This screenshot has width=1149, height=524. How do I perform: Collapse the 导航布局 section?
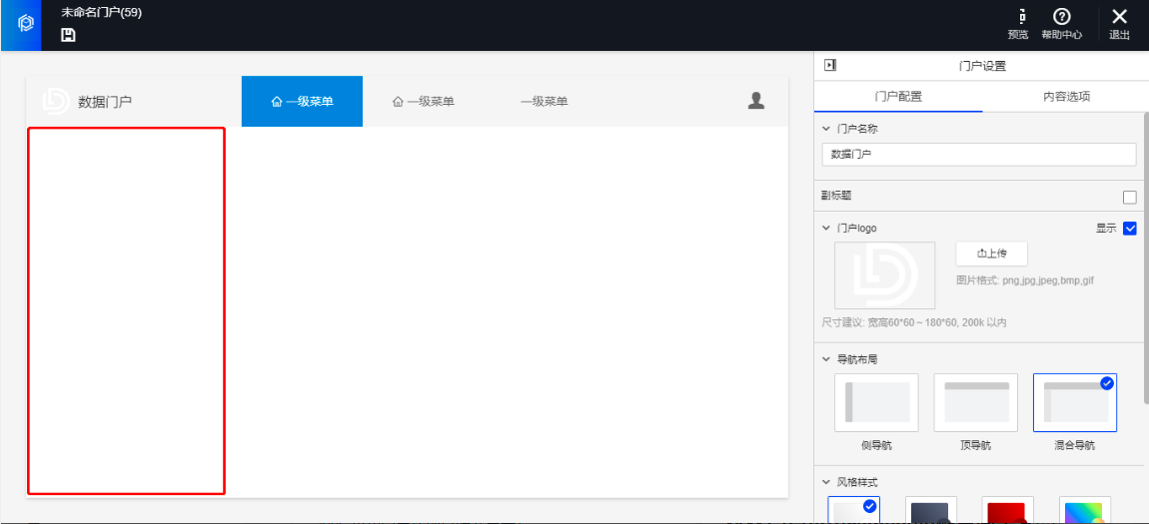click(825, 359)
